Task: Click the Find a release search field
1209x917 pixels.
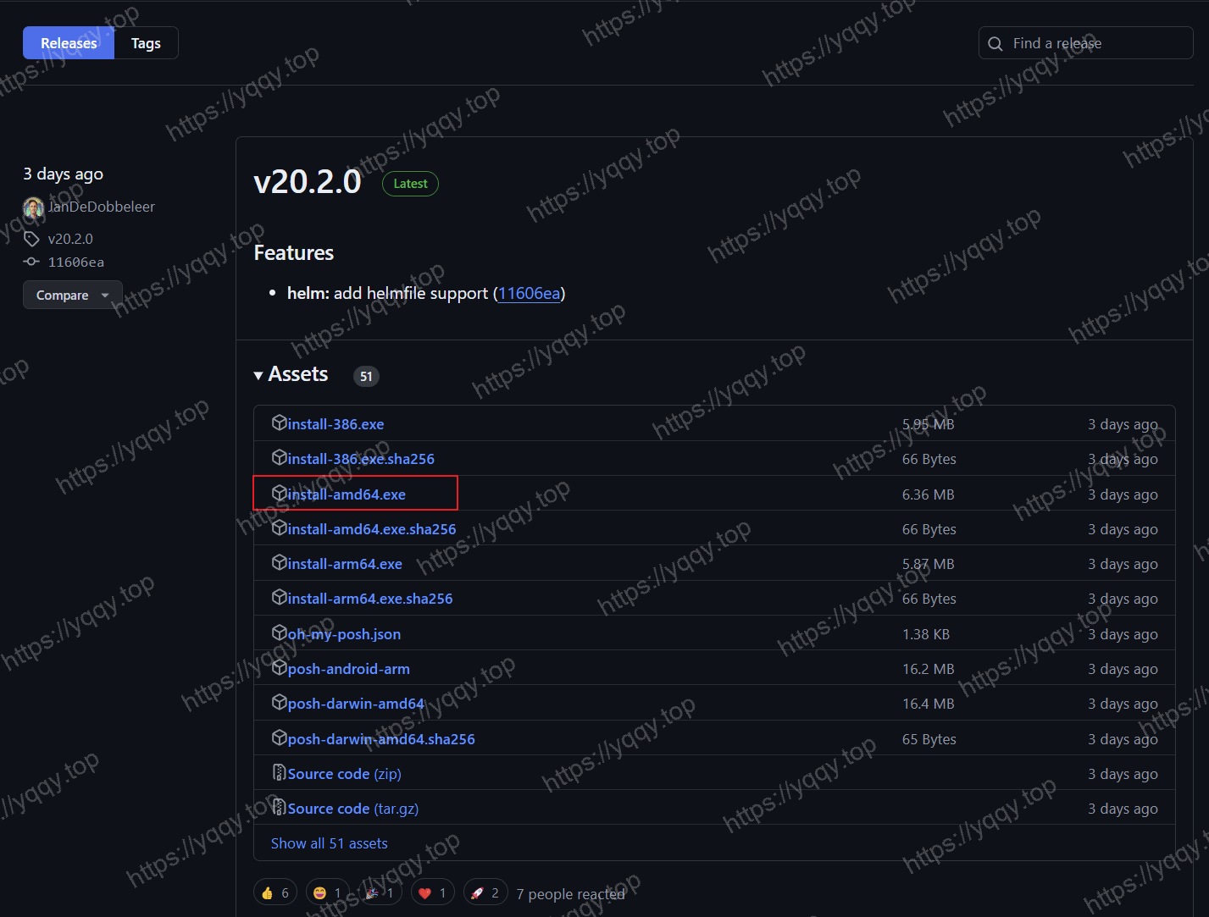Action: pos(1085,43)
